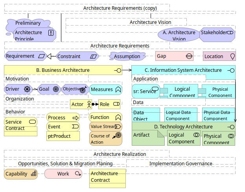Click the capability grid icon on Capability

[34, 173]
